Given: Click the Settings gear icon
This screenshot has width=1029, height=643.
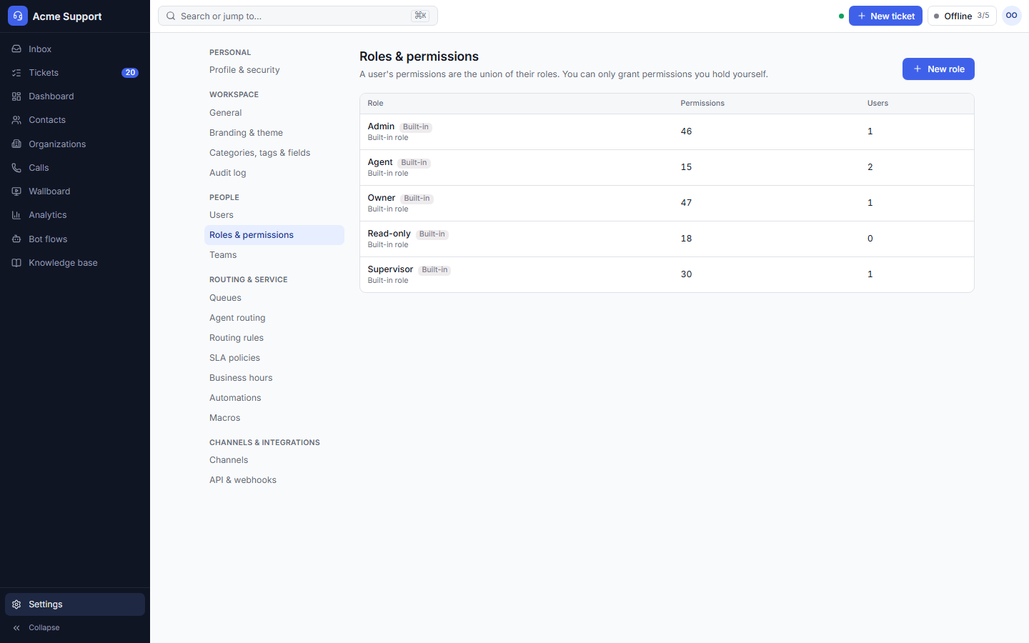Looking at the screenshot, I should click(x=16, y=604).
